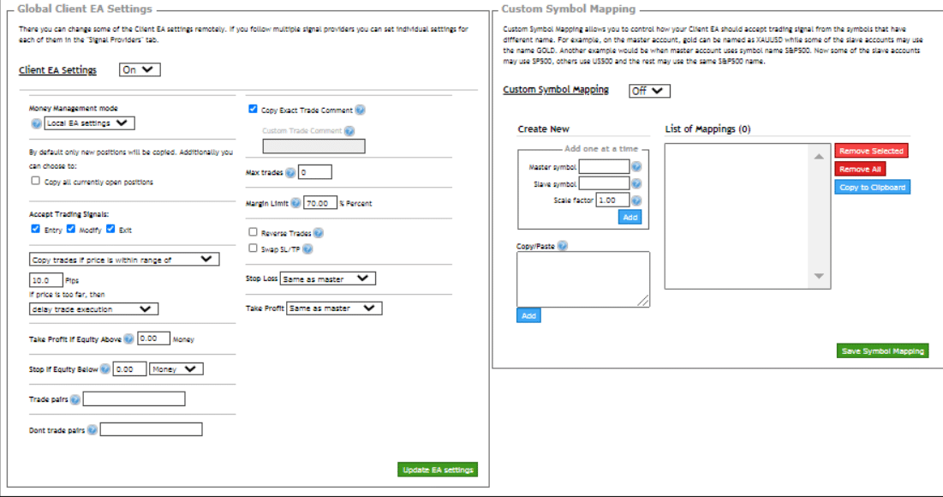The image size is (943, 497).
Task: Open Stop Loss Same as master dropdown
Action: coord(328,278)
